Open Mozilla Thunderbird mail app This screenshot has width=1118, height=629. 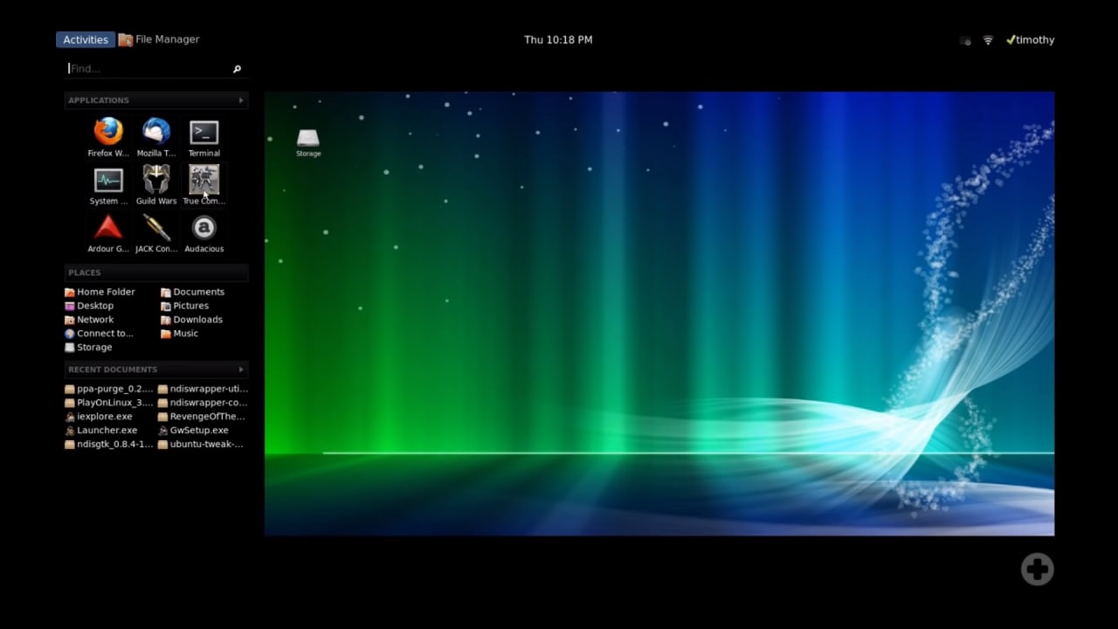pos(156,138)
